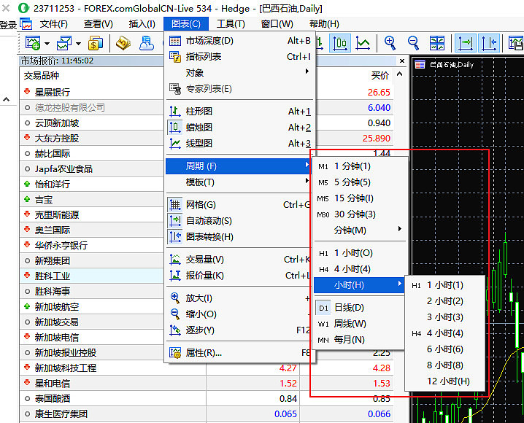
Task: Select W1 周线(W) timeframe
Action: click(x=360, y=324)
